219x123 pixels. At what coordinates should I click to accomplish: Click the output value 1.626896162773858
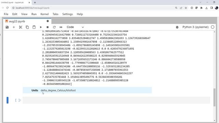tap(55, 38)
